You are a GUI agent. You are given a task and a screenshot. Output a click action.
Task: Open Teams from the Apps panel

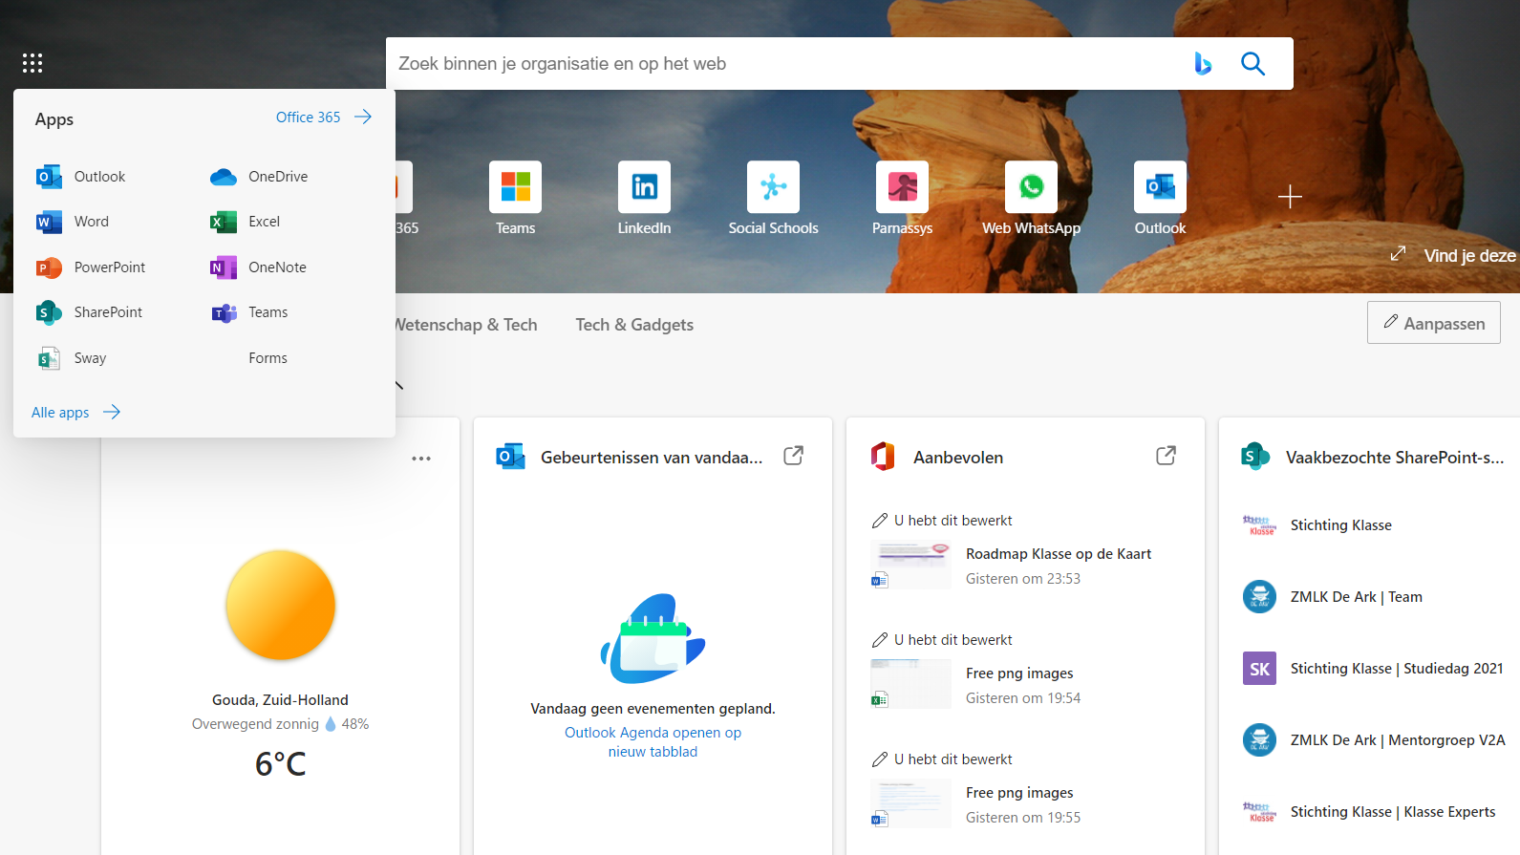click(x=249, y=312)
